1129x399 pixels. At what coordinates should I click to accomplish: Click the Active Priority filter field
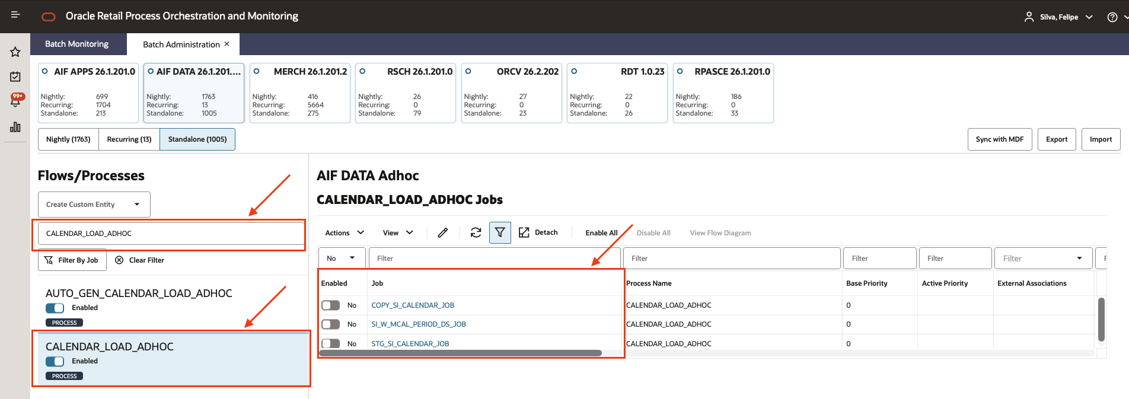(955, 258)
